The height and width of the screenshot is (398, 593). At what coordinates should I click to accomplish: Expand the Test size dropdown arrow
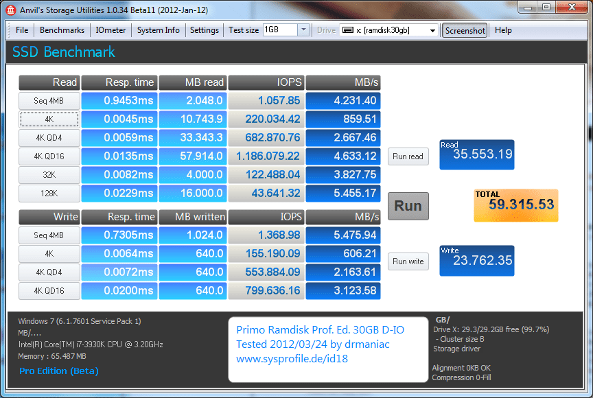tap(303, 30)
